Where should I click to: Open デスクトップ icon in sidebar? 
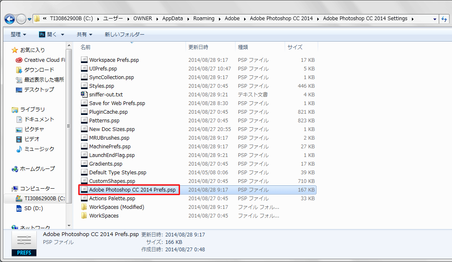(19, 90)
